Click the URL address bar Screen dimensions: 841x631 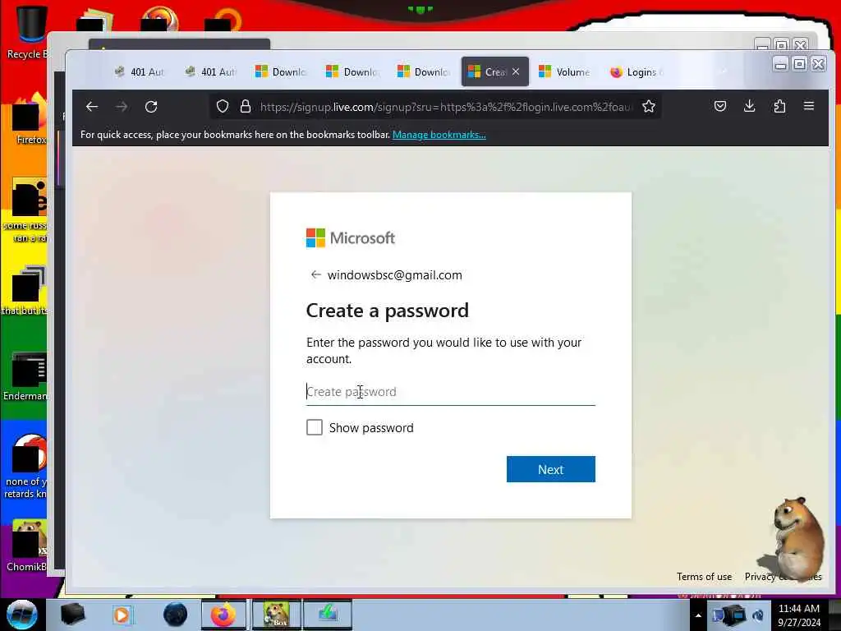pos(445,107)
